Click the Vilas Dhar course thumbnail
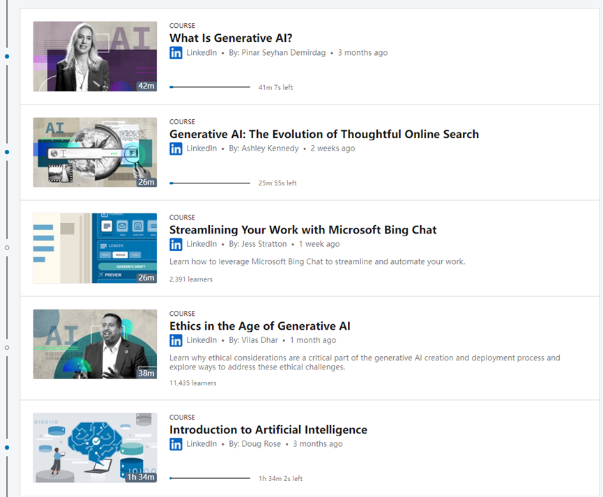The width and height of the screenshot is (603, 497). 95,344
